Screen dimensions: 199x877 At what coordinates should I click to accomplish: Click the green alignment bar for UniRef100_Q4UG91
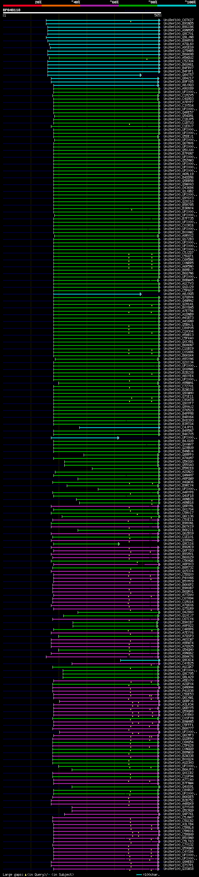(116, 786)
